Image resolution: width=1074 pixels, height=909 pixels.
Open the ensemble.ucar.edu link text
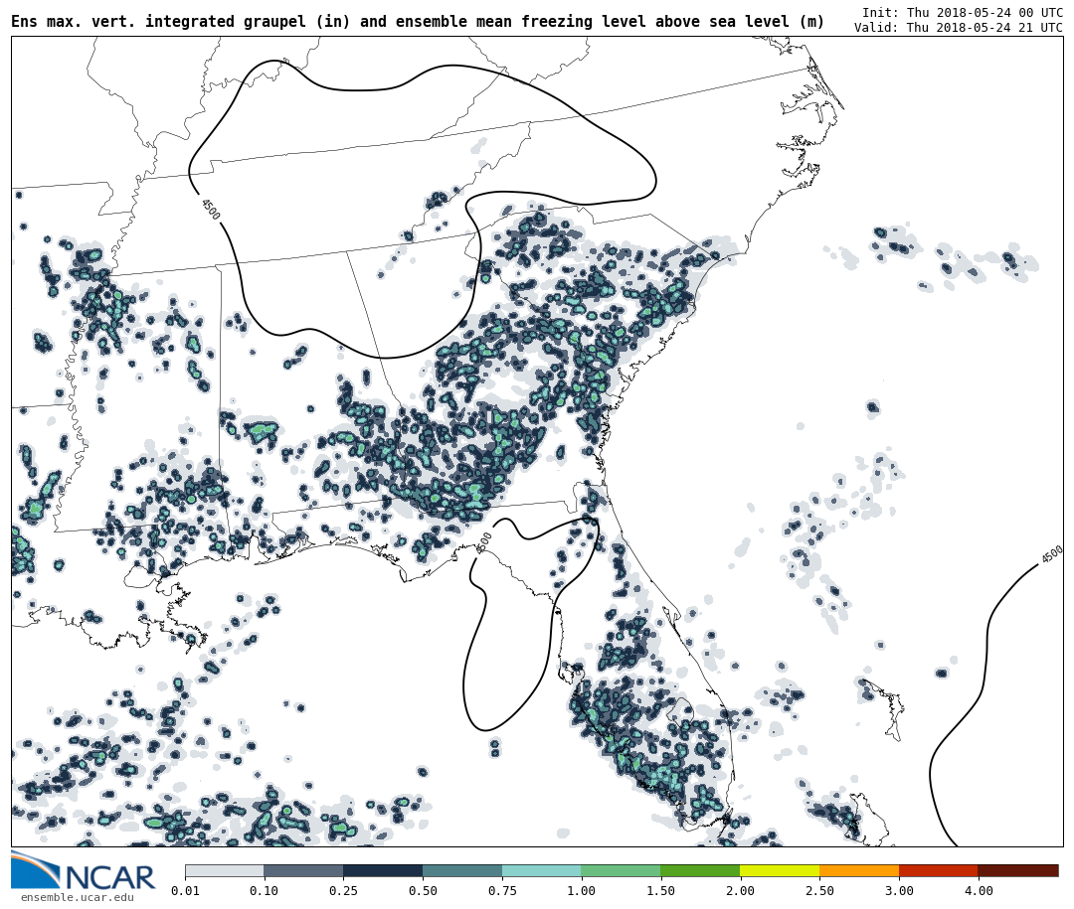coord(77,898)
